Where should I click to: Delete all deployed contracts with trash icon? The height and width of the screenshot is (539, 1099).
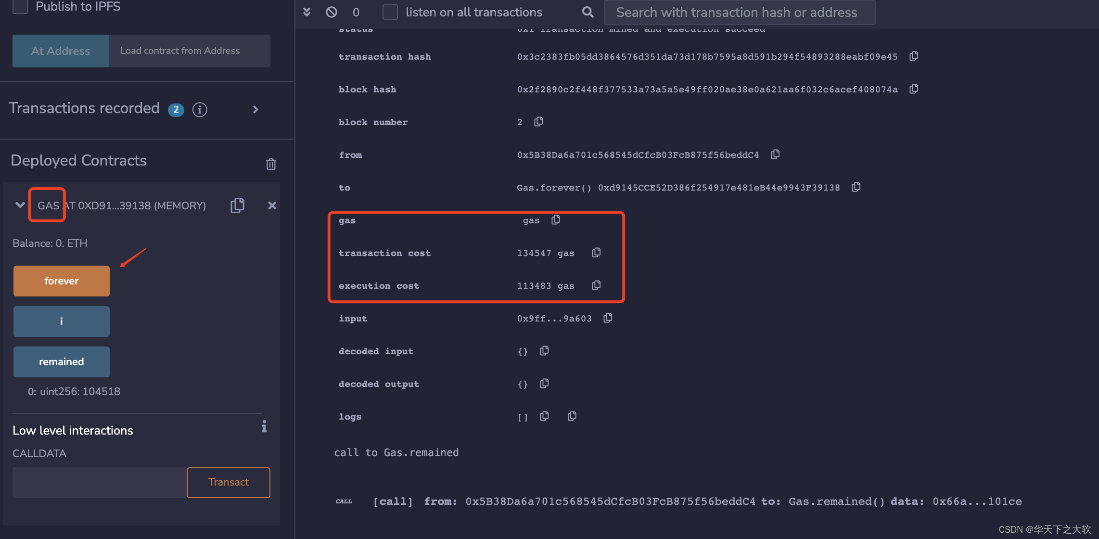pyautogui.click(x=271, y=164)
